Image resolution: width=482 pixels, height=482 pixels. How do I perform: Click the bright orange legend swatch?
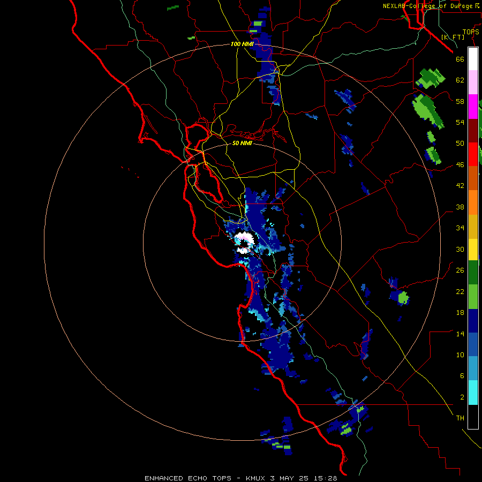[473, 202]
